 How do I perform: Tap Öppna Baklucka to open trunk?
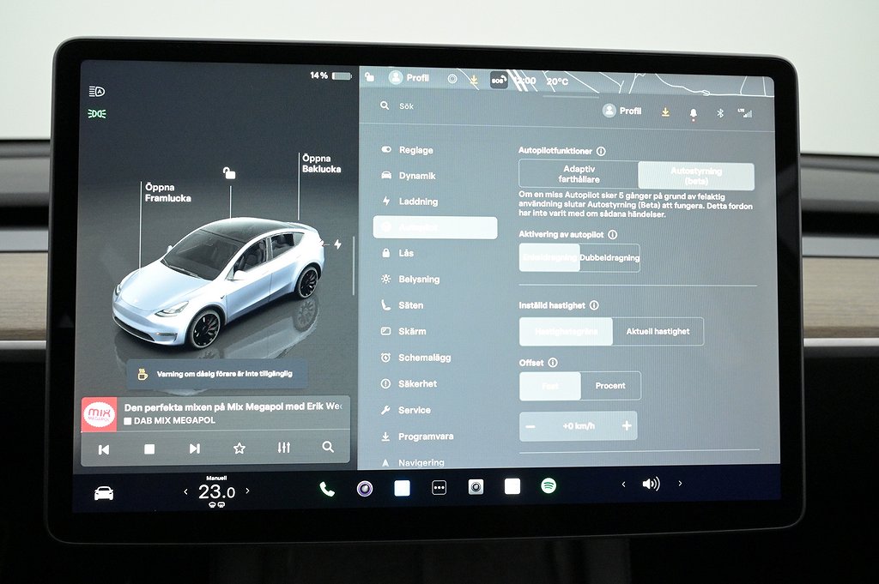[321, 164]
